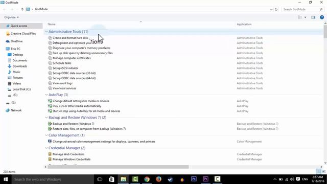Open Photoshop from taskbar
This screenshot has height=184, width=327.
(194, 179)
